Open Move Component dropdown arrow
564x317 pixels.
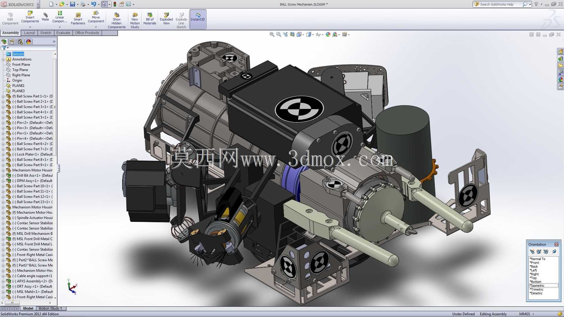click(x=96, y=27)
